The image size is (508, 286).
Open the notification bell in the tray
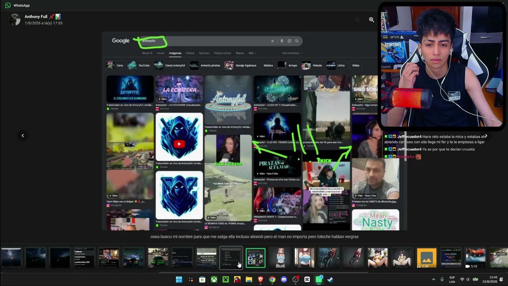(502, 280)
